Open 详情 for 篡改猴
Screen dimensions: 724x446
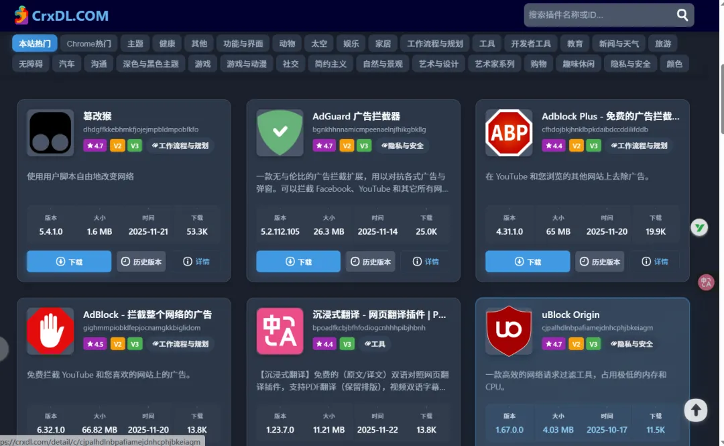point(196,262)
